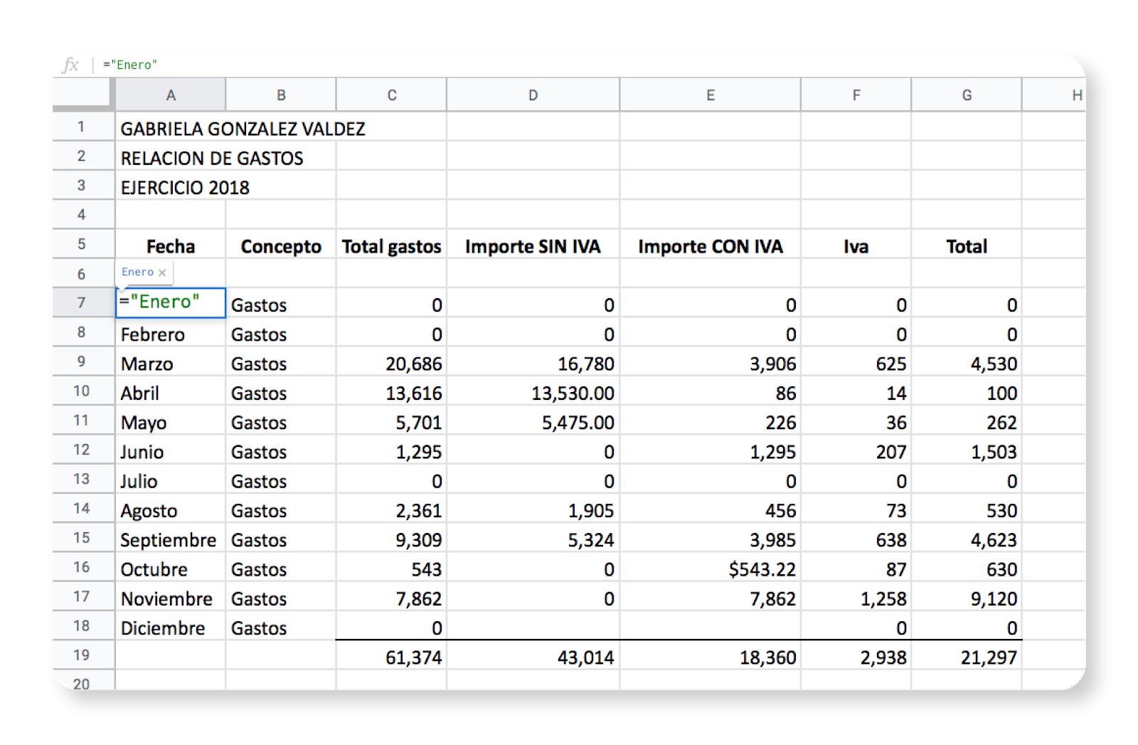Click the Iva header cell
1138x745 pixels.
[856, 246]
